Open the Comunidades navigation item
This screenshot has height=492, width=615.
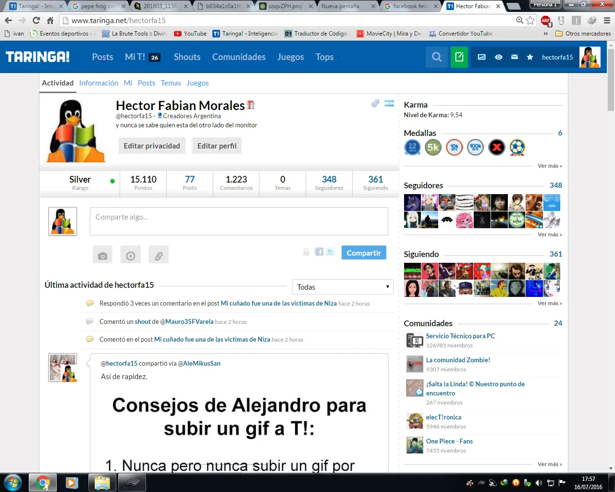tap(239, 57)
